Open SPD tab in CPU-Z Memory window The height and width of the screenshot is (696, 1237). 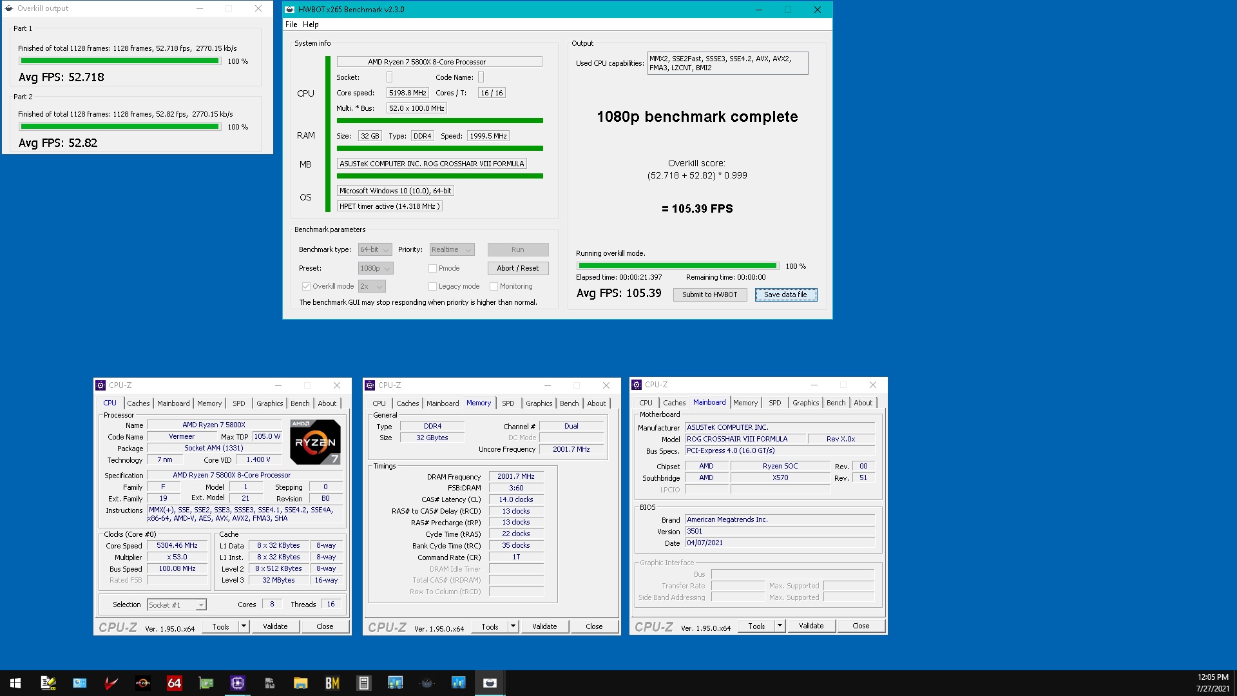pos(508,403)
